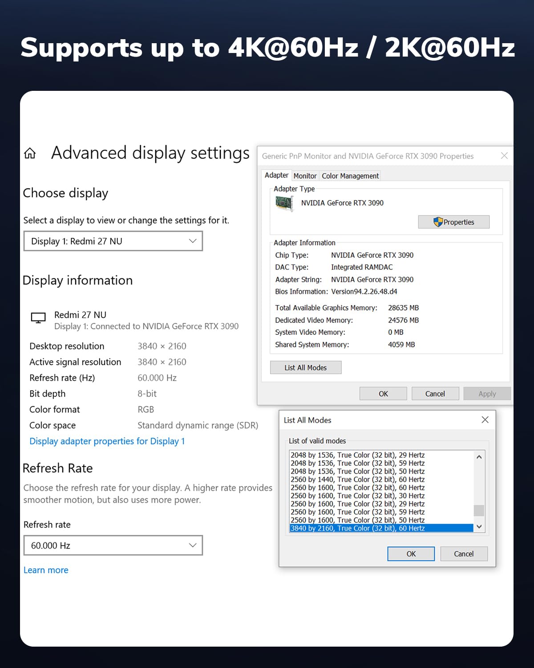534x668 pixels.
Task: Click the scroll up arrow in modes list
Action: (479, 457)
